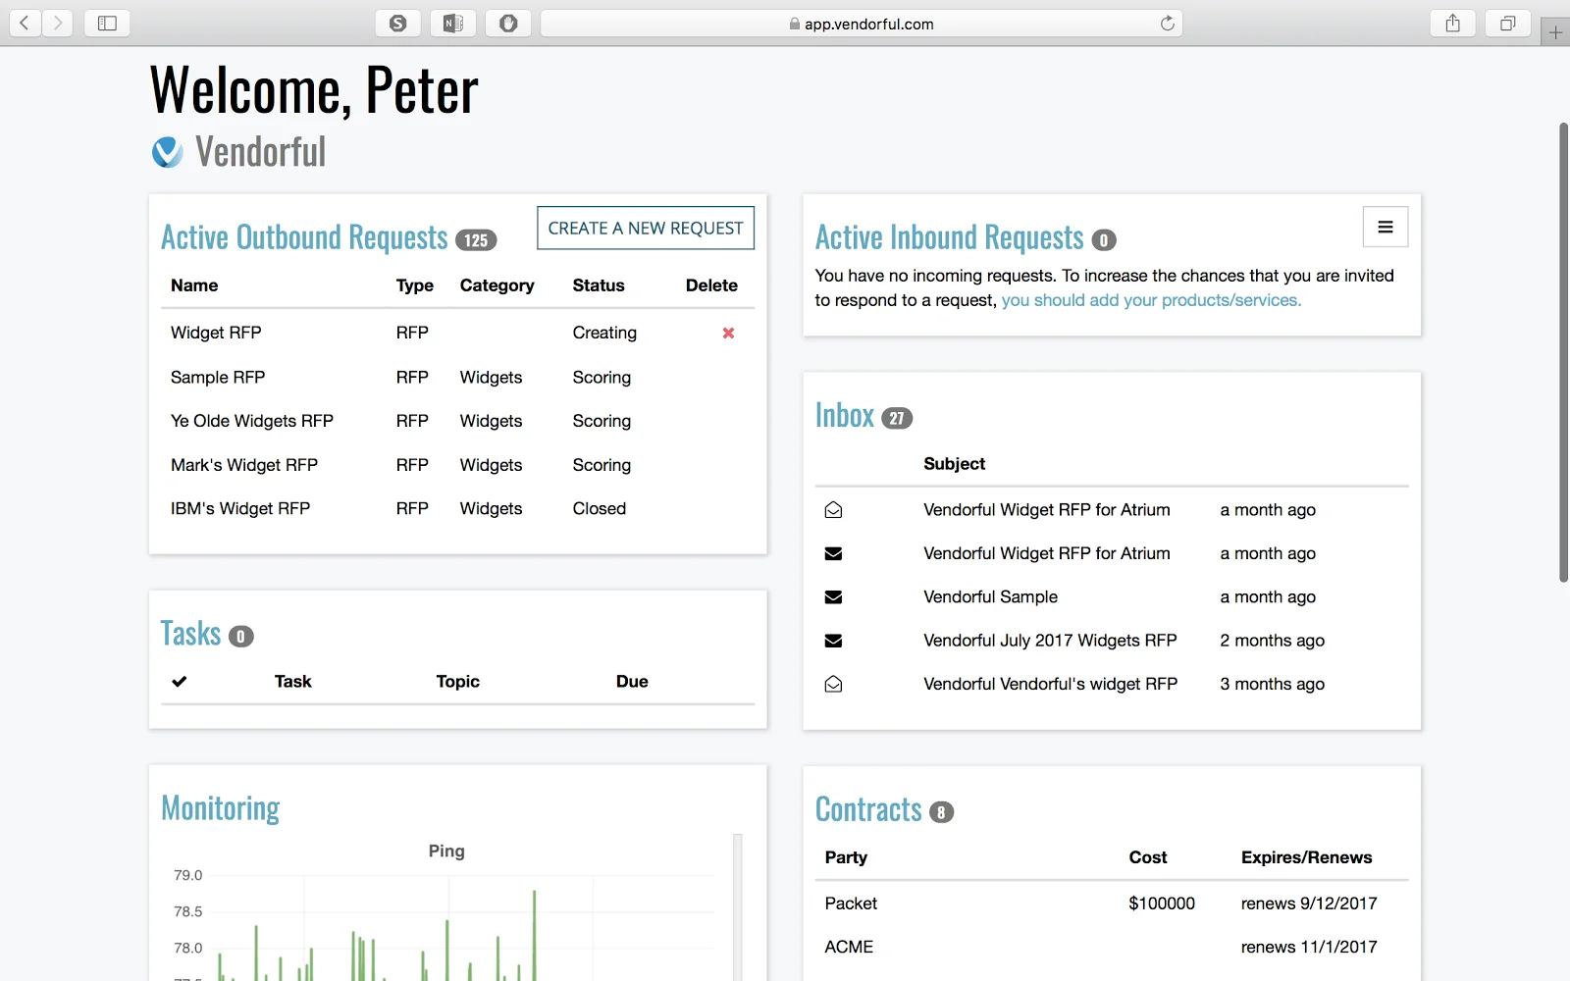Open Vendorful July 2017 Widgets RFP message
This screenshot has width=1570, height=981.
pos(1050,641)
